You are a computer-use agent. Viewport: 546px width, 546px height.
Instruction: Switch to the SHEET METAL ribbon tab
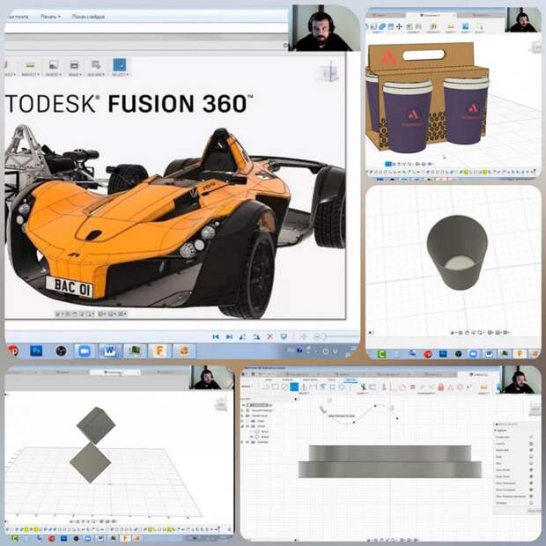(x=310, y=380)
